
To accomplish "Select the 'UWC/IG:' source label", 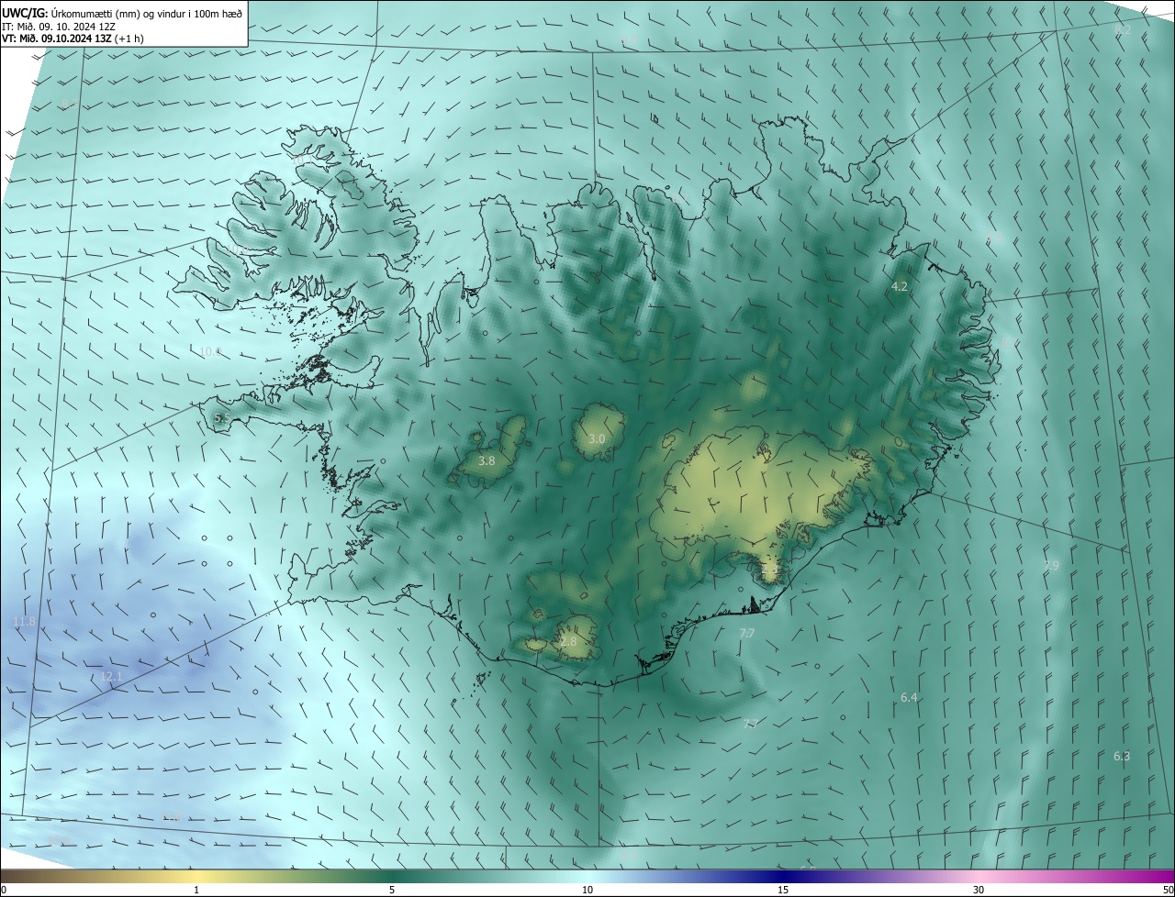I will tap(26, 13).
